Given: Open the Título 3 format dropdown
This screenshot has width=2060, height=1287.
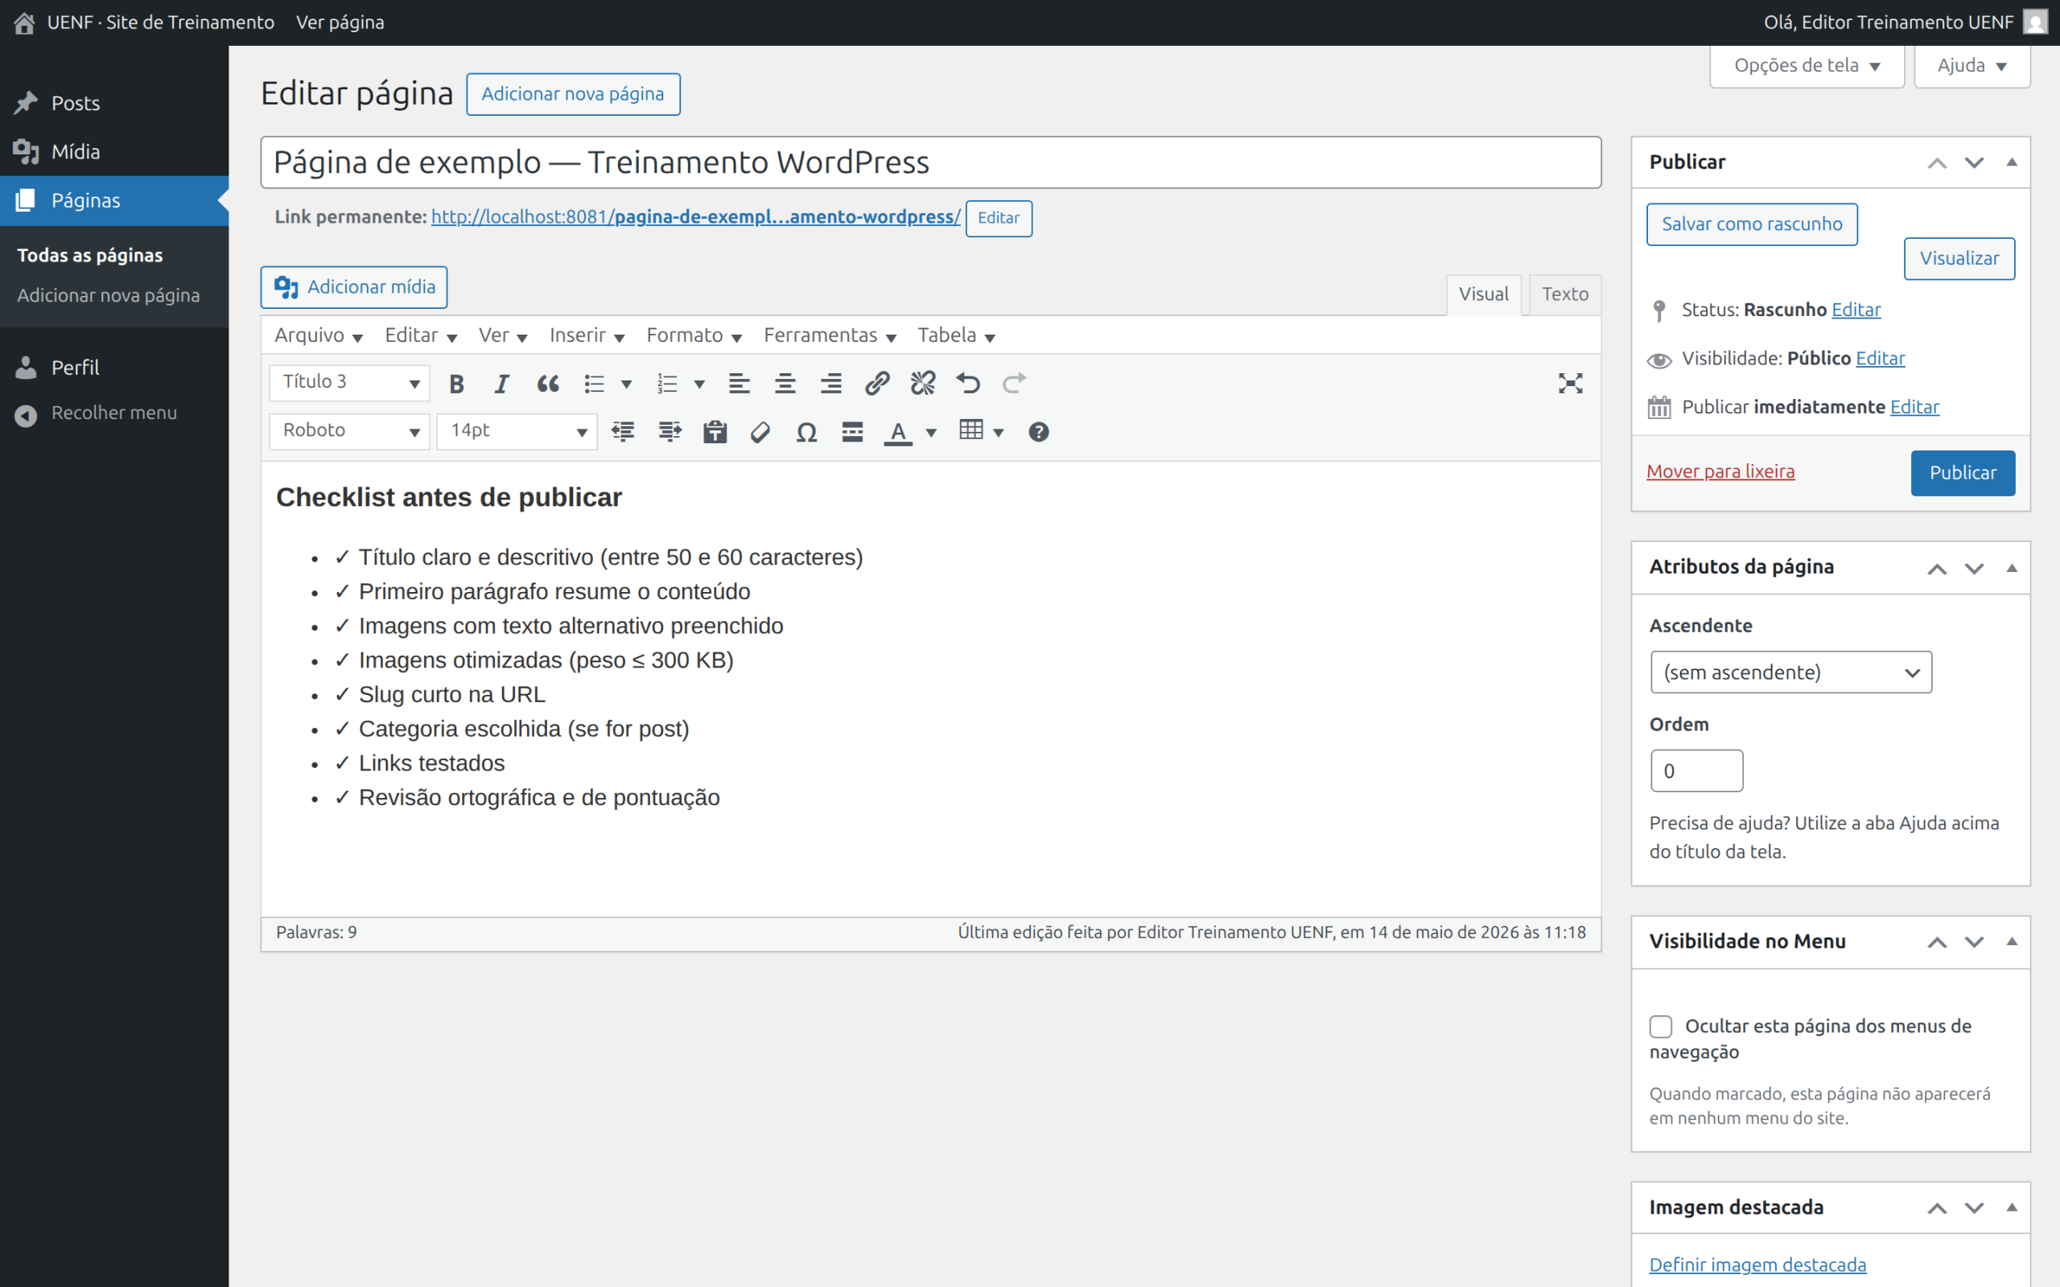Looking at the screenshot, I should [350, 383].
